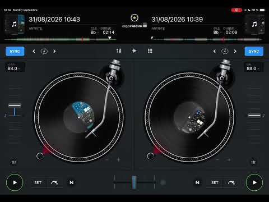Toggle Neural Mix N on right deck

197,182
